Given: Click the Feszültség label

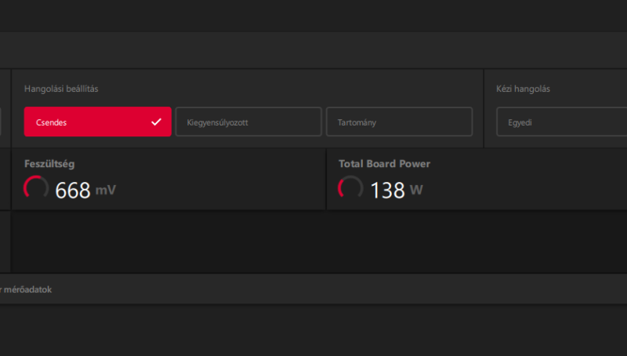Looking at the screenshot, I should [49, 164].
